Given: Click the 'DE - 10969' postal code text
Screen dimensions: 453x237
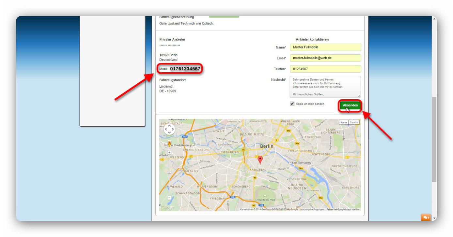Looking at the screenshot, I should 168,91.
